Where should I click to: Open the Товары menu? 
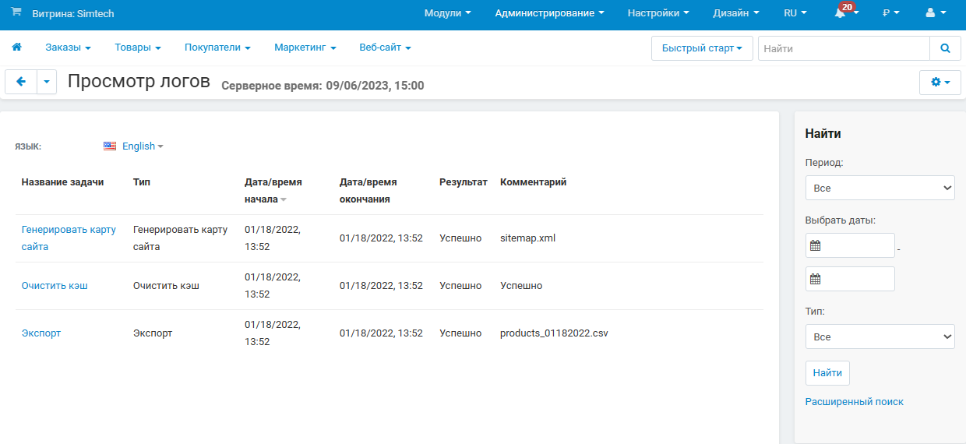(x=138, y=48)
